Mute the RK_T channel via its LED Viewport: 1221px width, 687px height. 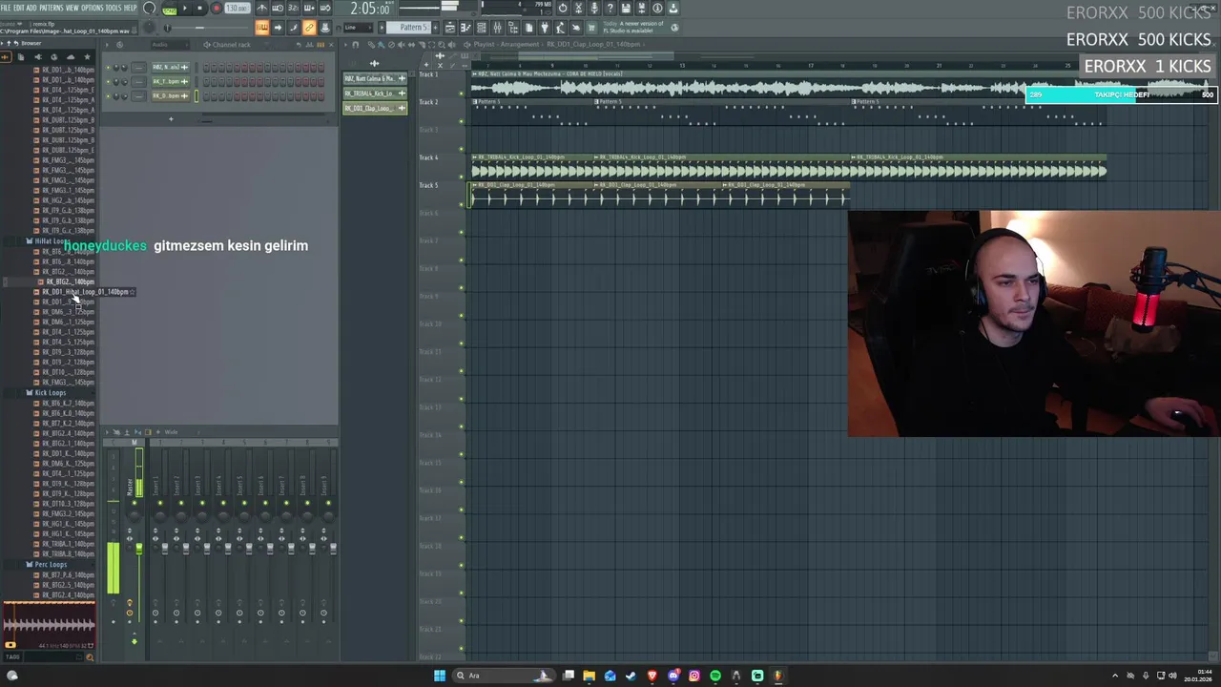click(x=108, y=81)
